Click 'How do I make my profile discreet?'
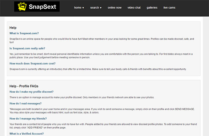The height and width of the screenshot is (136, 209). [31, 92]
